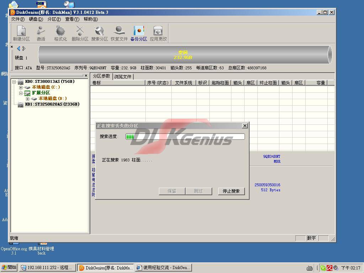Open the 帮助(H) menu
The image size is (364, 273).
pyautogui.click(x=91, y=19)
